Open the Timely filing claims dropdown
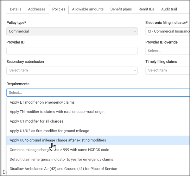190x176 pixels. tap(168, 70)
